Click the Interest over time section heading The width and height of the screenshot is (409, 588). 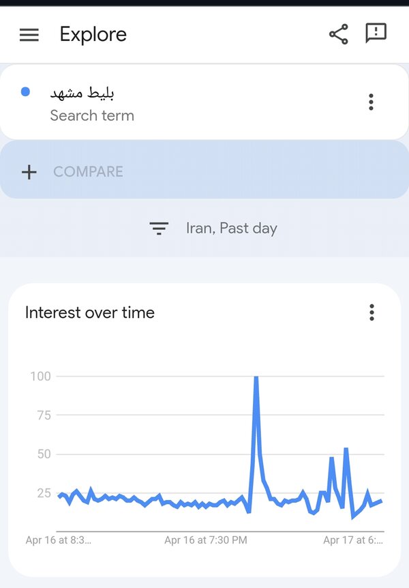click(89, 312)
